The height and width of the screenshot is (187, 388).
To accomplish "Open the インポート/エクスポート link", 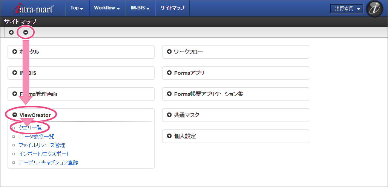I will click(x=44, y=154).
